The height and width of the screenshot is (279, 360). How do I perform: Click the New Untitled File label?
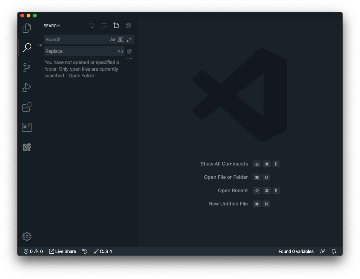click(228, 204)
